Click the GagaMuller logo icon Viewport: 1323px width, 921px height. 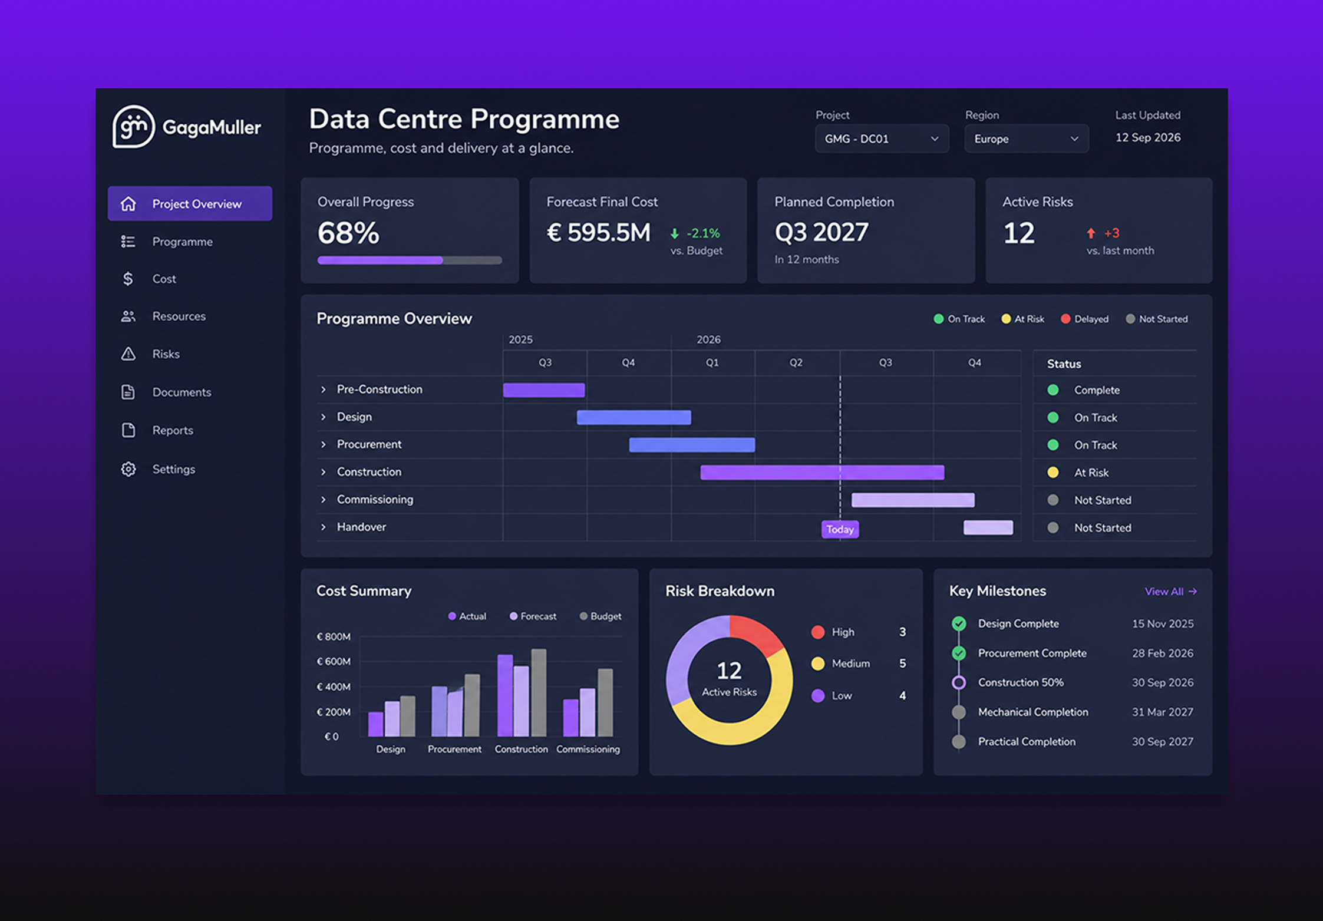click(x=134, y=127)
